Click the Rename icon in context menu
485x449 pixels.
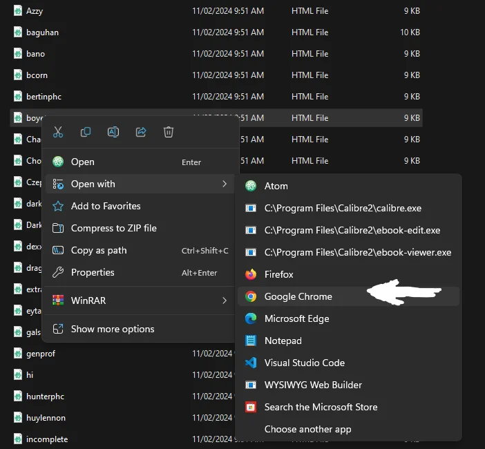click(113, 132)
